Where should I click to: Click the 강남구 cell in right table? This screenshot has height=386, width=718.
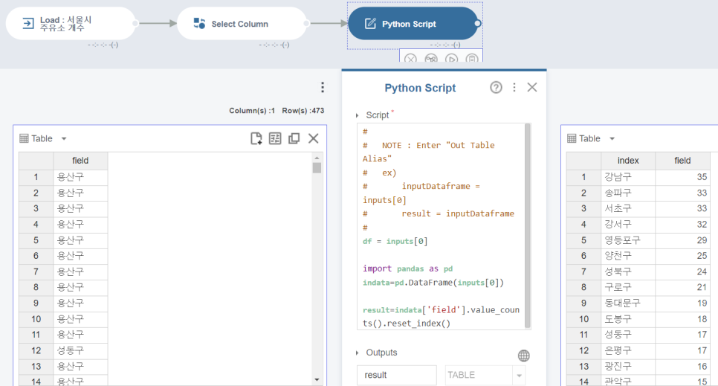pyautogui.click(x=628, y=177)
